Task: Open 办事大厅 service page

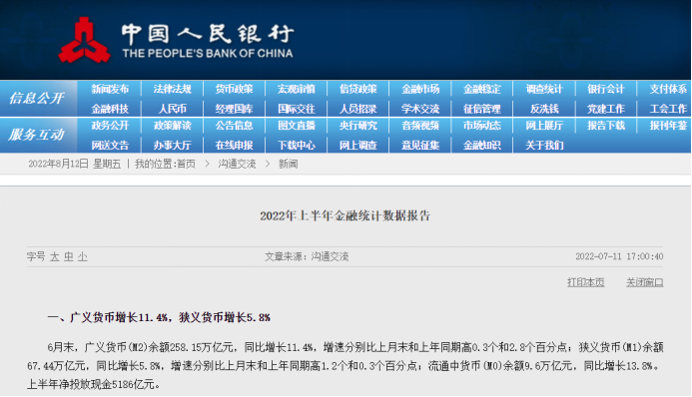Action: tap(172, 145)
